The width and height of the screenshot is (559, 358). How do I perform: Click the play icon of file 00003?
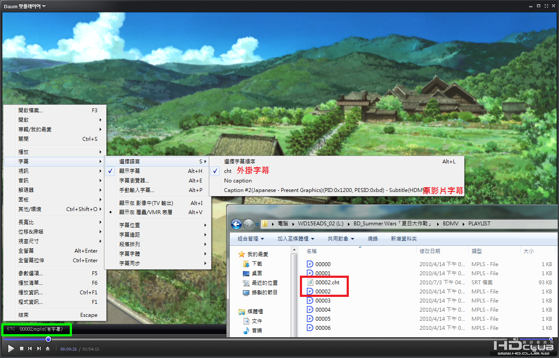click(x=310, y=300)
